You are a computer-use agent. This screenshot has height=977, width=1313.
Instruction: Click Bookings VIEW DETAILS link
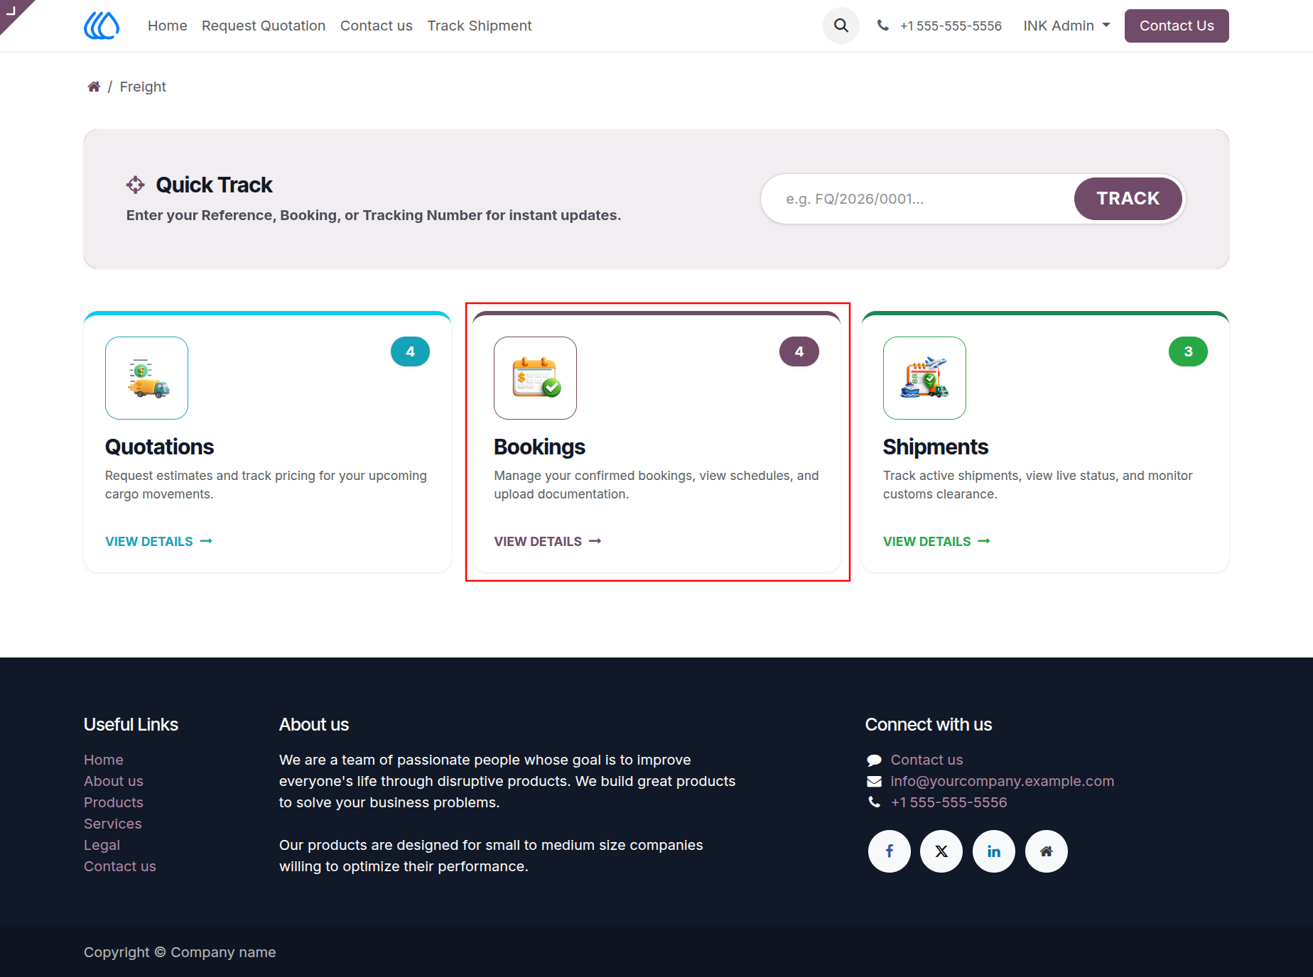(548, 542)
